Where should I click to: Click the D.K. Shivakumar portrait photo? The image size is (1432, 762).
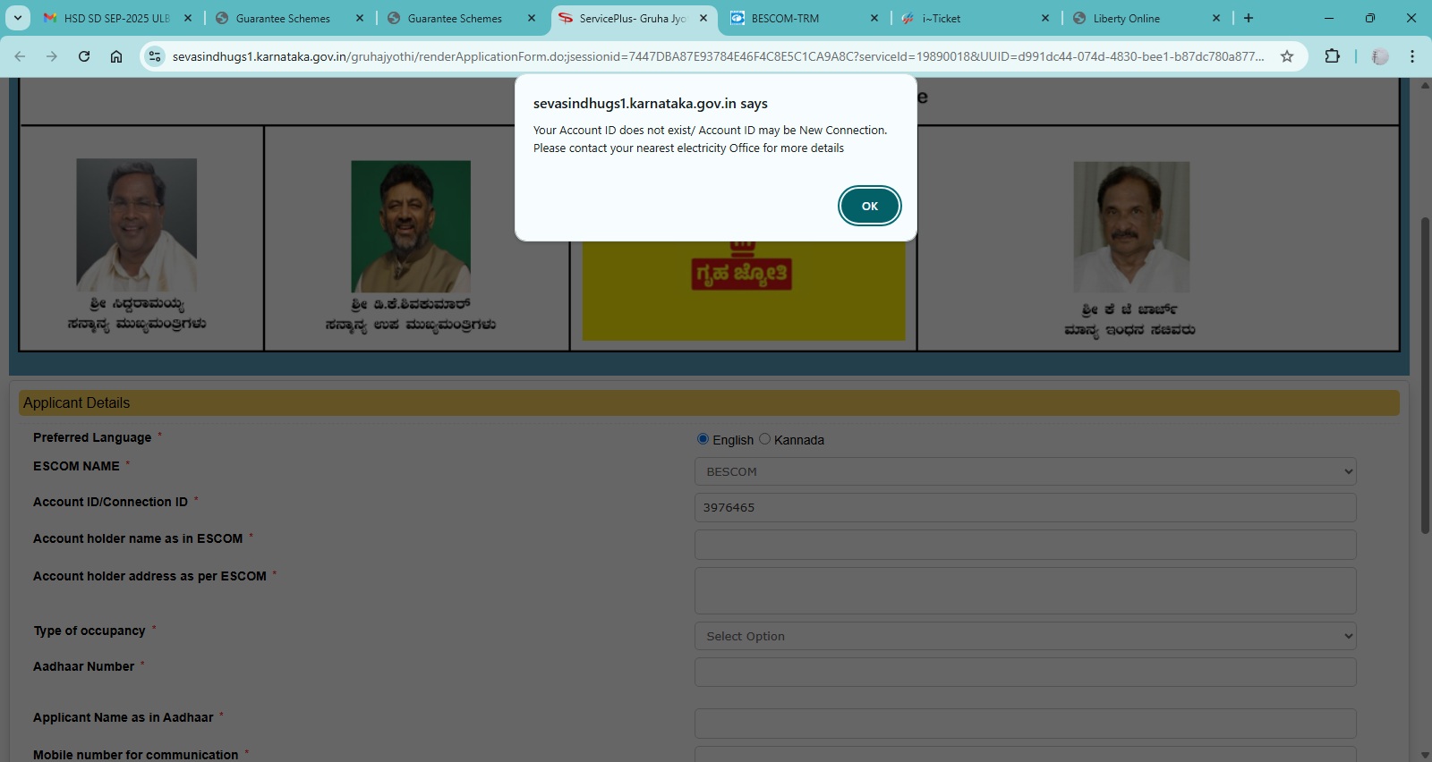click(411, 226)
